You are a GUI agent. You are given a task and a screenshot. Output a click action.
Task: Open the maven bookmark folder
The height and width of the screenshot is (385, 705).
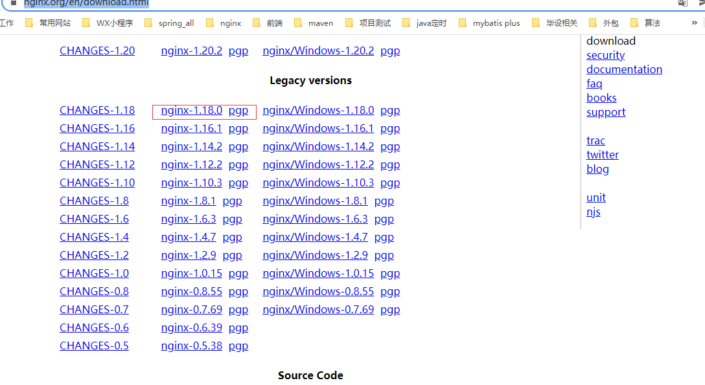pos(314,23)
